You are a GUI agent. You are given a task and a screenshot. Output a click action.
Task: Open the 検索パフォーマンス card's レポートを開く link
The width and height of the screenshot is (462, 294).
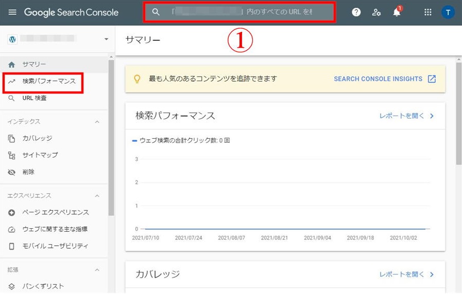406,116
